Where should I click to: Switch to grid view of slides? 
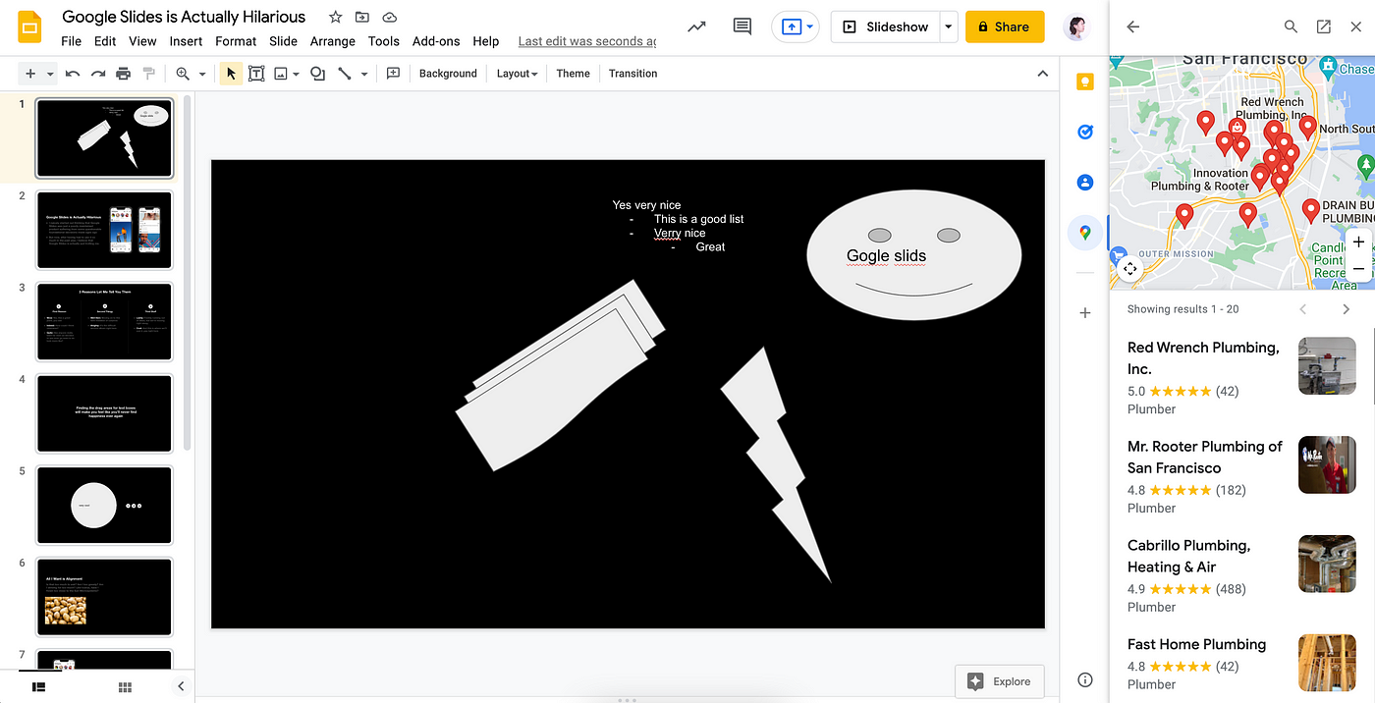pyautogui.click(x=125, y=686)
